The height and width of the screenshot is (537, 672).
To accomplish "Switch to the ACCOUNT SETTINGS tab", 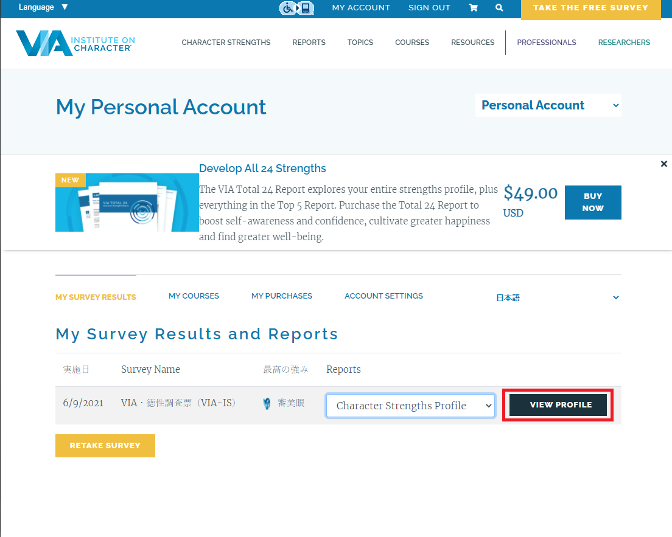I will tap(383, 296).
